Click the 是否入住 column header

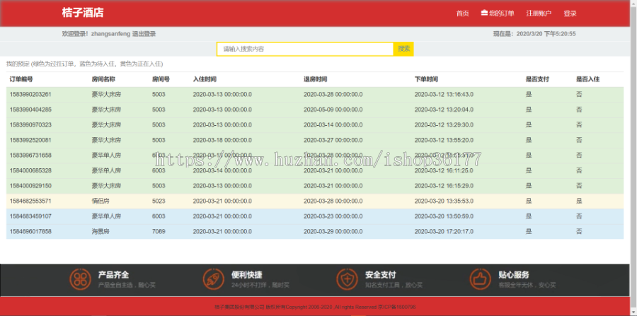pyautogui.click(x=588, y=79)
